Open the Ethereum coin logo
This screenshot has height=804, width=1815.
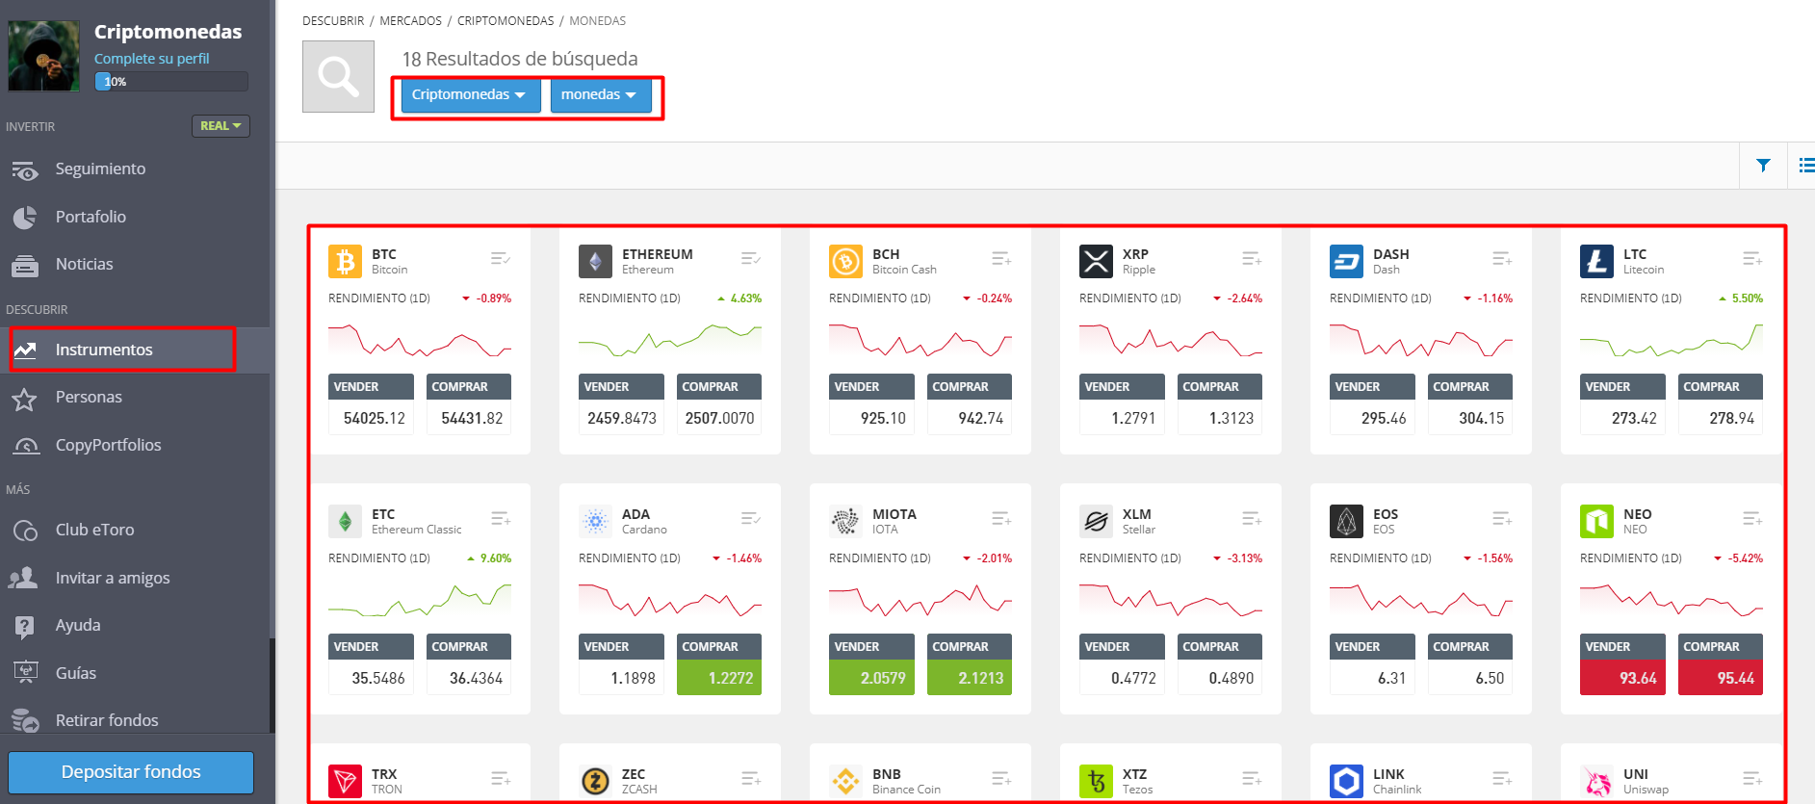(x=595, y=261)
